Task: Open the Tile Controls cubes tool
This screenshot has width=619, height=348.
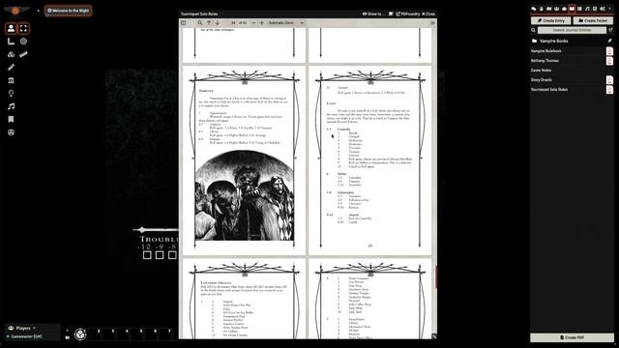Action: 11,54
